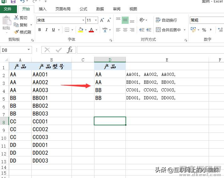Click the yellow fill color swatch
This screenshot has width=224, height=178.
tap(81, 32)
